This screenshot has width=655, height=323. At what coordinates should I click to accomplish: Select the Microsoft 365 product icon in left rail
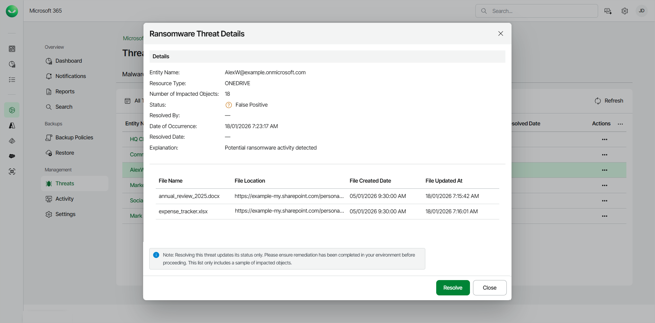click(x=12, y=110)
